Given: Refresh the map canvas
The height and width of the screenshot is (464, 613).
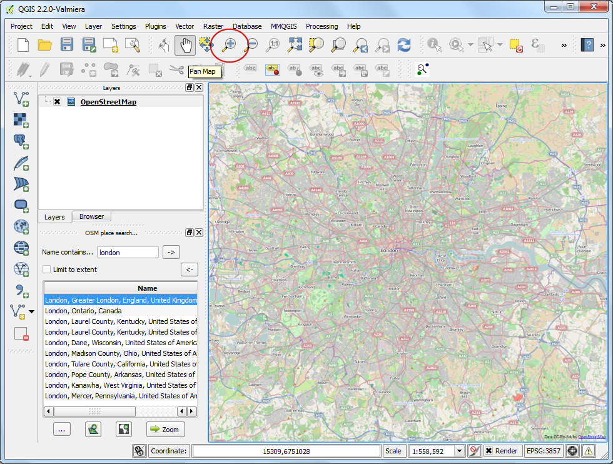Looking at the screenshot, I should tap(404, 45).
